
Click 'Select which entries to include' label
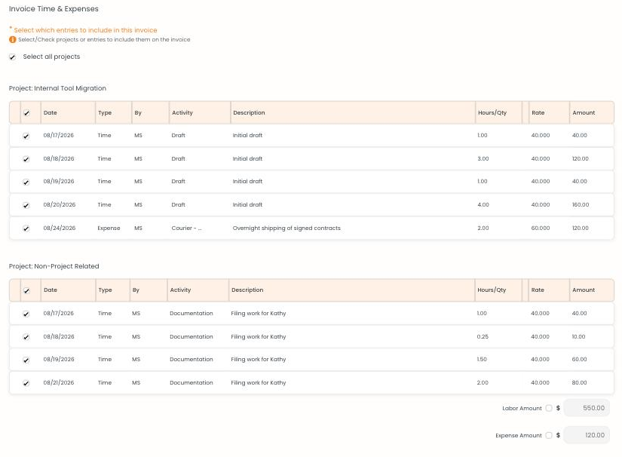click(85, 30)
